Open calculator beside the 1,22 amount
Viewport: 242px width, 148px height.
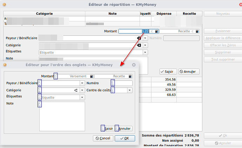[156, 31]
